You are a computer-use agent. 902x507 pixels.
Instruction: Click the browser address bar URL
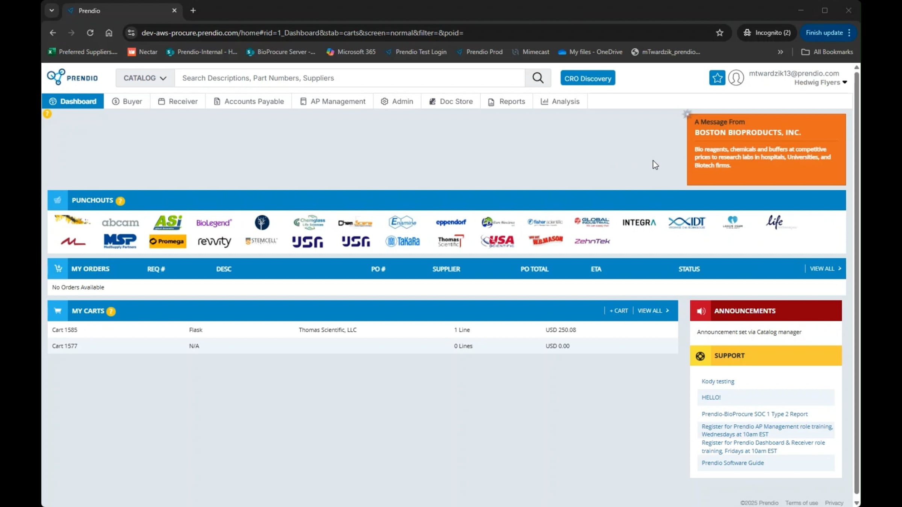click(x=302, y=33)
